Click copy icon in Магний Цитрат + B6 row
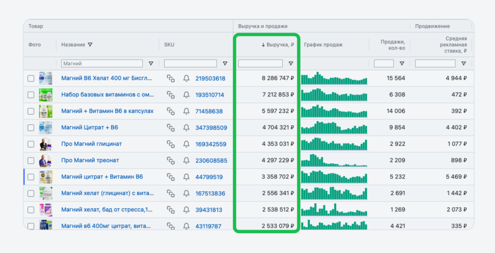The image size is (495, 253). pos(171,127)
